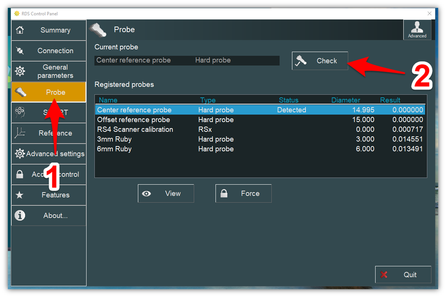
Task: Select the 3mm Ruby probe
Action: pos(114,139)
